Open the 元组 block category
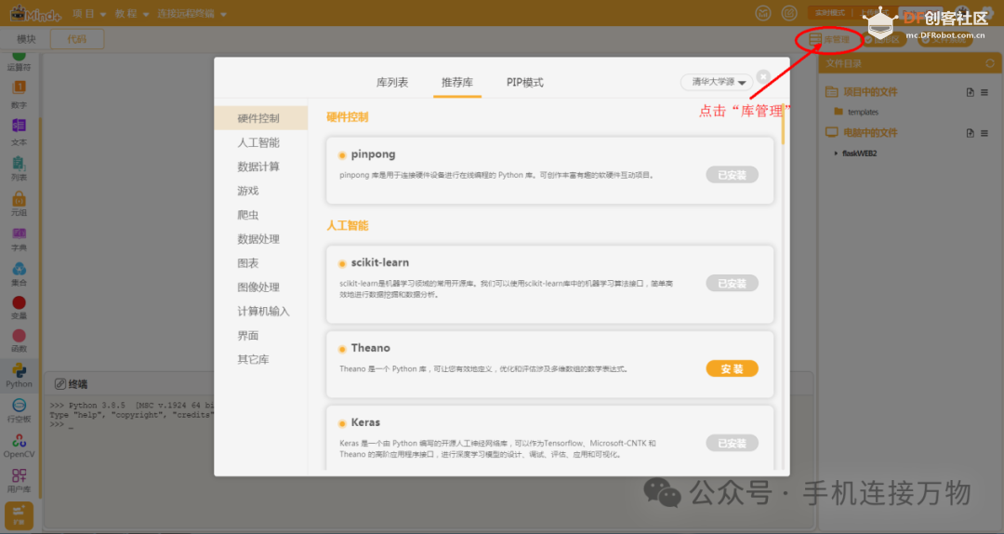The height and width of the screenshot is (534, 1004). click(19, 204)
